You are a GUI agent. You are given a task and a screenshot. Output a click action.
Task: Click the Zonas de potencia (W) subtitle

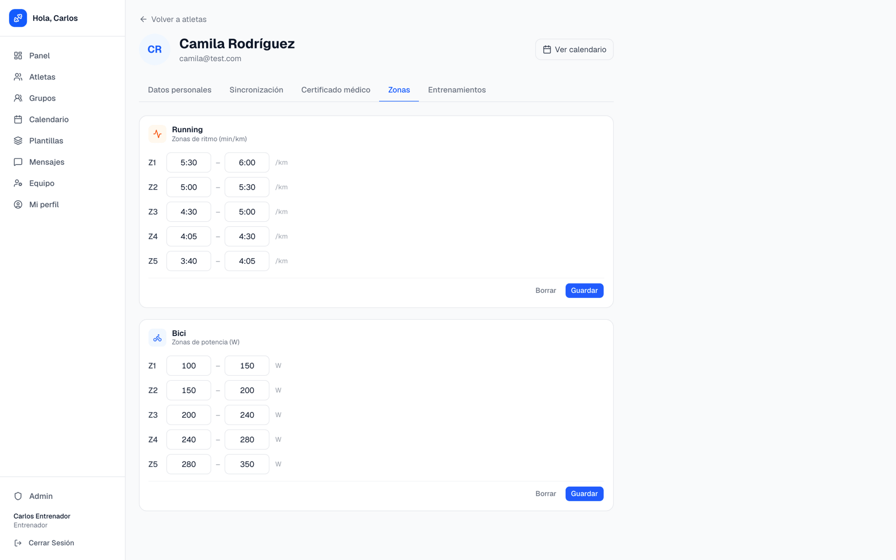(x=206, y=342)
